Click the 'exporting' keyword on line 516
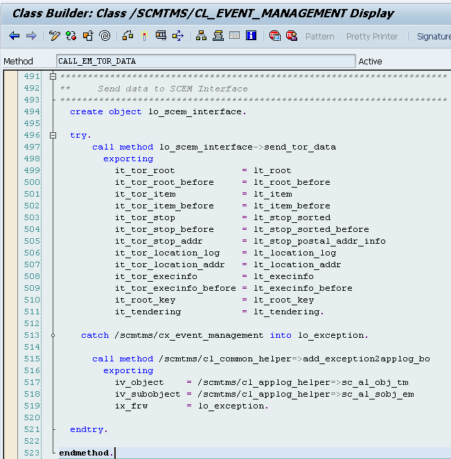The width and height of the screenshot is (451, 459). point(128,370)
